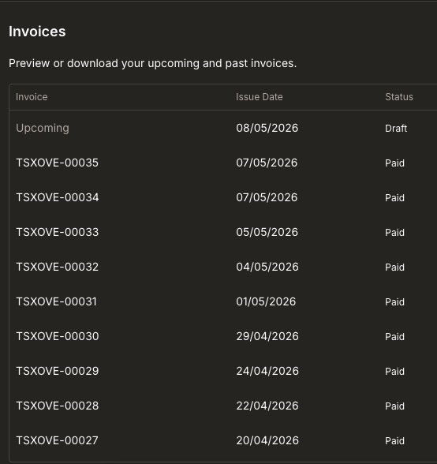Image resolution: width=437 pixels, height=464 pixels.
Task: Click the issue date of TSXOVE-00035
Action: tap(267, 163)
